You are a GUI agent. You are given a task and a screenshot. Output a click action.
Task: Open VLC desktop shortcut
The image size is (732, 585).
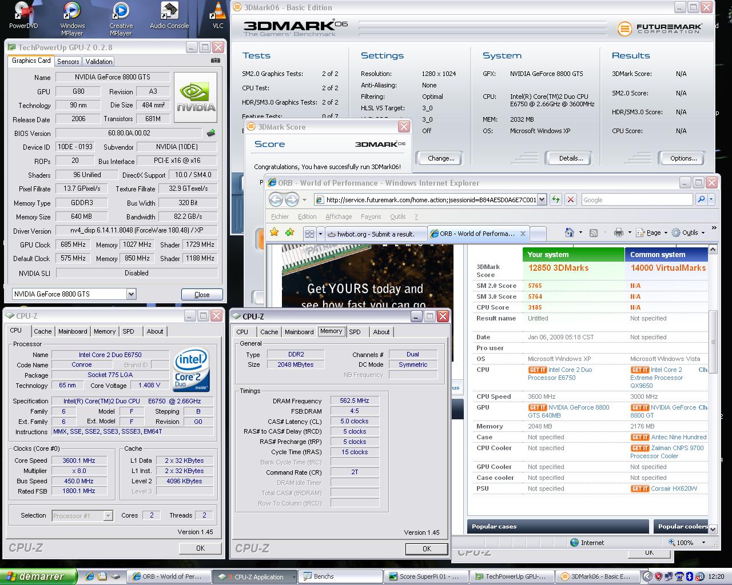pos(218,15)
